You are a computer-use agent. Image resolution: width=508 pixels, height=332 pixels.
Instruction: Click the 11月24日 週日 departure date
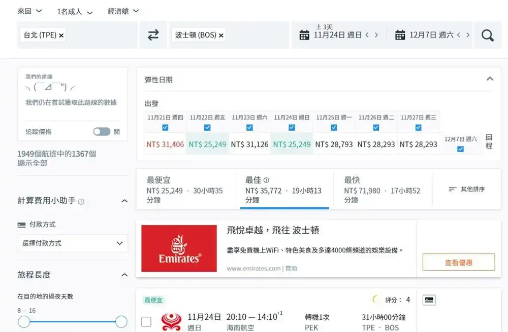pyautogui.click(x=338, y=35)
